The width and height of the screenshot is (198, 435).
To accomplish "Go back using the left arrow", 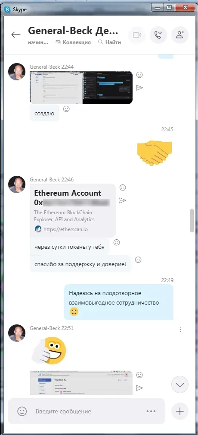I will (x=16, y=35).
